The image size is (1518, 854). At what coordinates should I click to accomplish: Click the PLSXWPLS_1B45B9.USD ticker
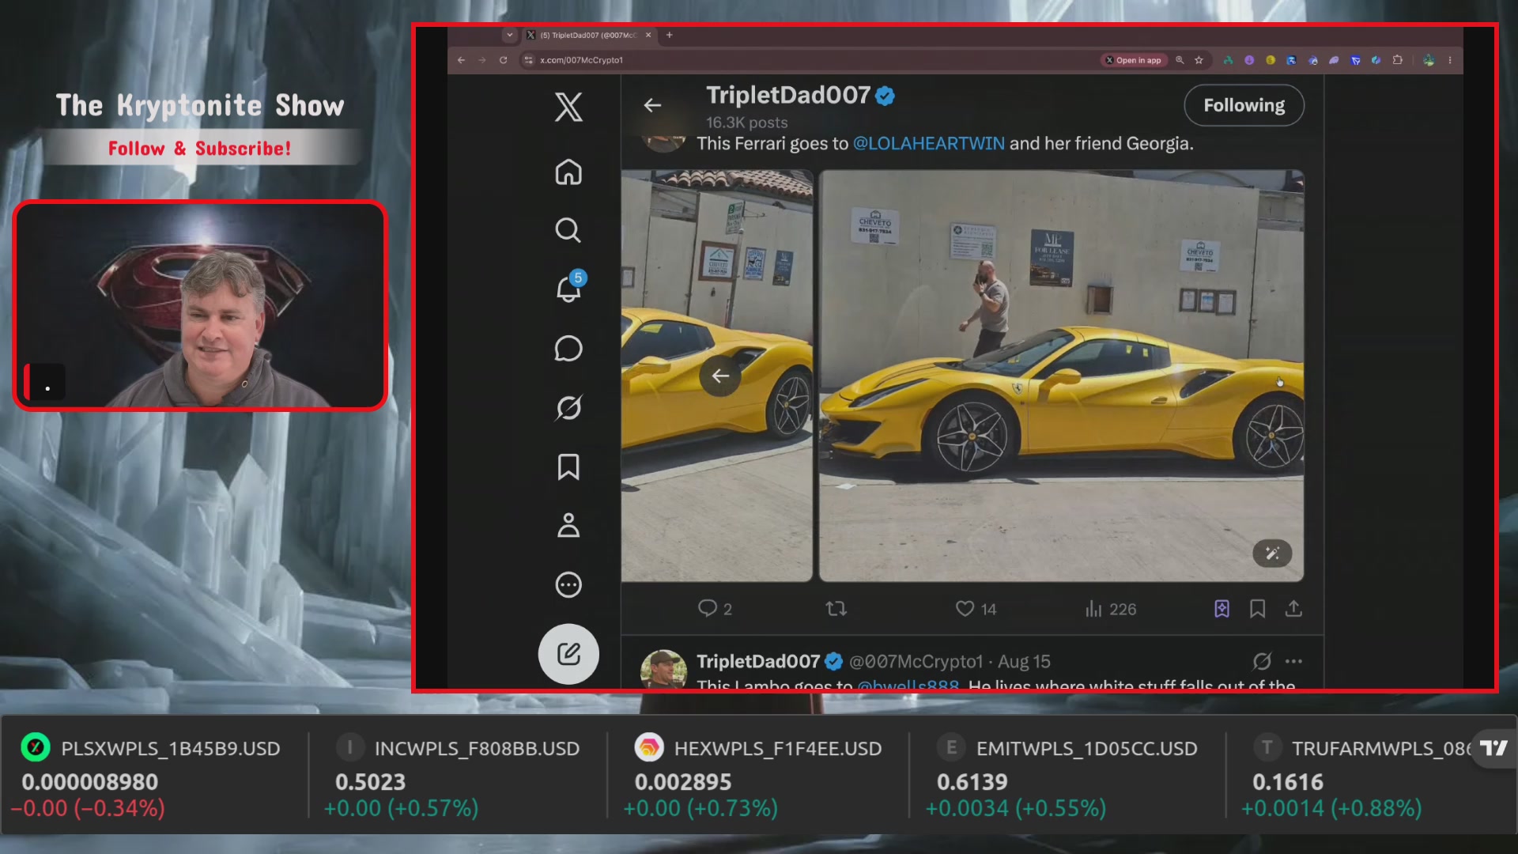point(152,777)
